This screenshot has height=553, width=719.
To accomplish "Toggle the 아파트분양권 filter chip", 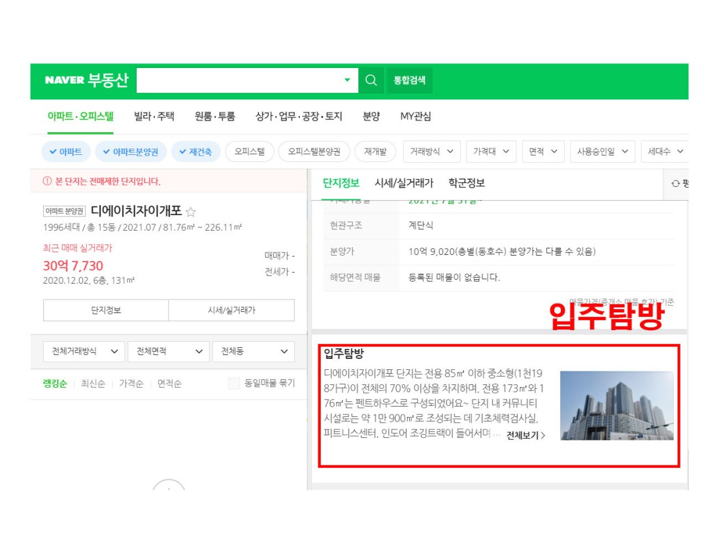I will click(131, 152).
